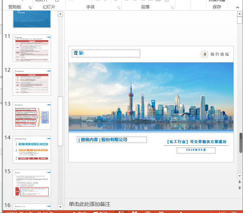Viewport: 243px width, 213px height.
Task: Click slide number 13 label
Action: [x=7, y=104]
